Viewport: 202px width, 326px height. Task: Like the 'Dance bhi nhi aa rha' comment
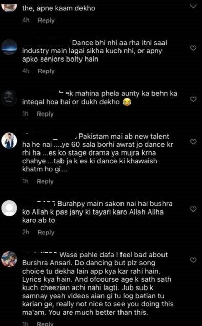coord(193,48)
